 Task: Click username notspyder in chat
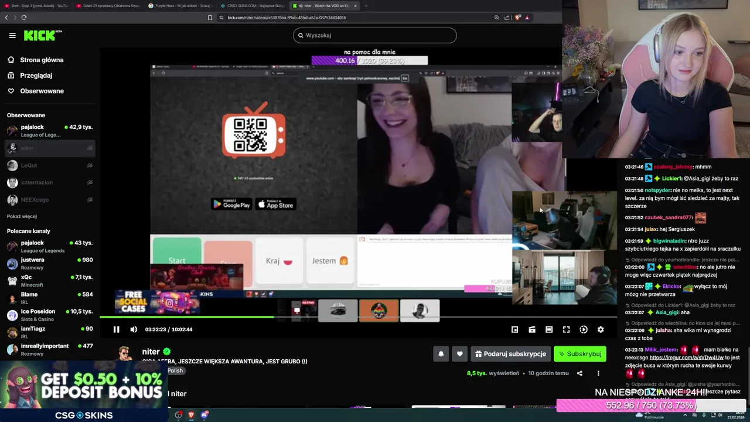[657, 190]
